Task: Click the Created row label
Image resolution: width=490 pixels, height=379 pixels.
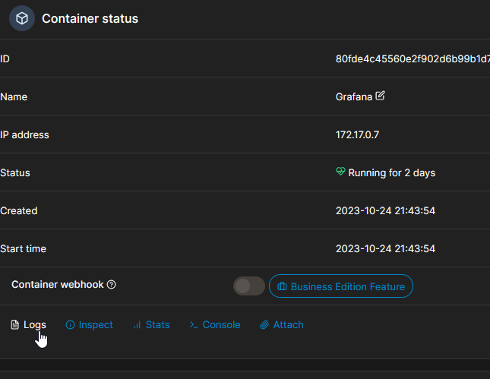Action: point(19,210)
